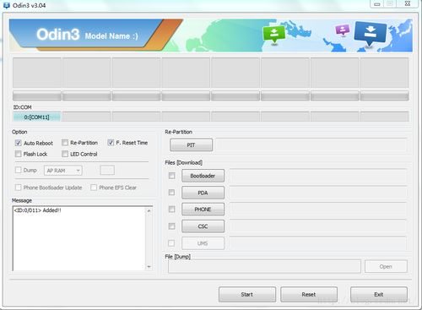Check the box next to CSC

171,226
